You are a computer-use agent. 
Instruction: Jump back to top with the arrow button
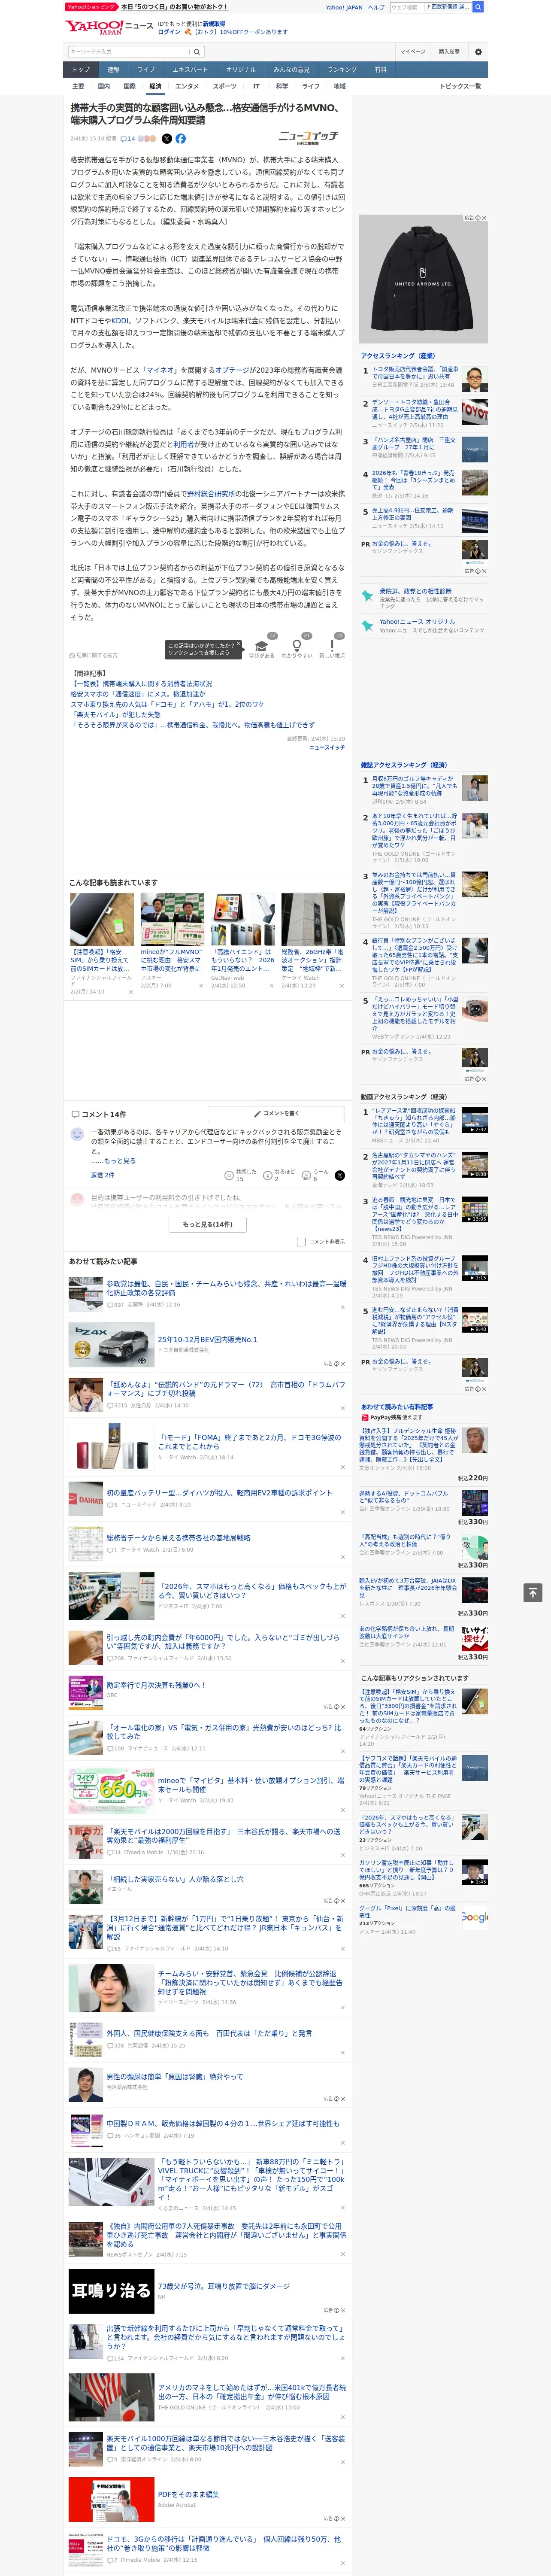pos(533,1592)
